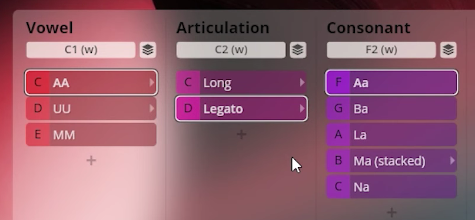
Task: Click the C key label of AA
Action: coord(38,82)
